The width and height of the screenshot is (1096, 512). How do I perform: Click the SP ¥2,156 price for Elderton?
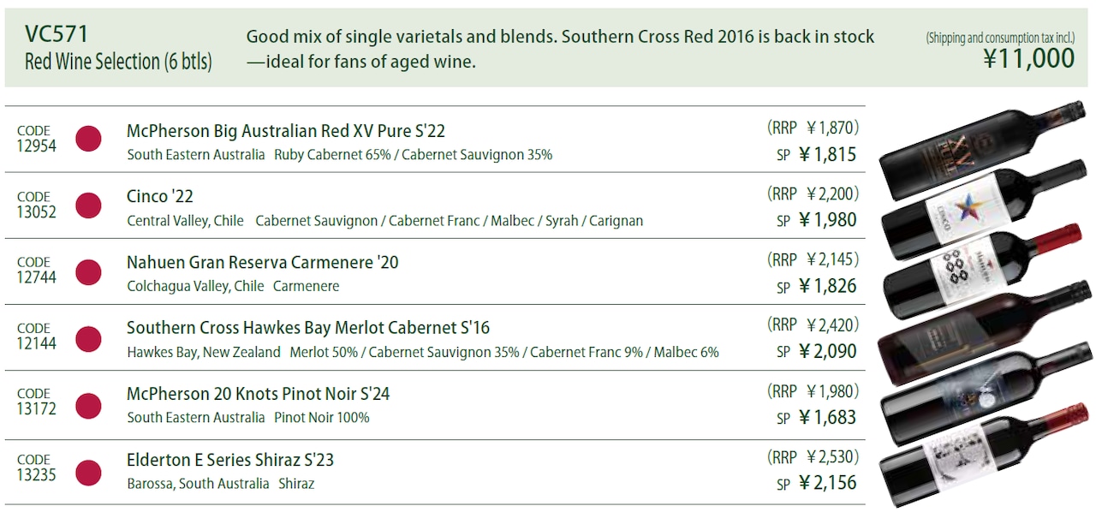[x=817, y=483]
